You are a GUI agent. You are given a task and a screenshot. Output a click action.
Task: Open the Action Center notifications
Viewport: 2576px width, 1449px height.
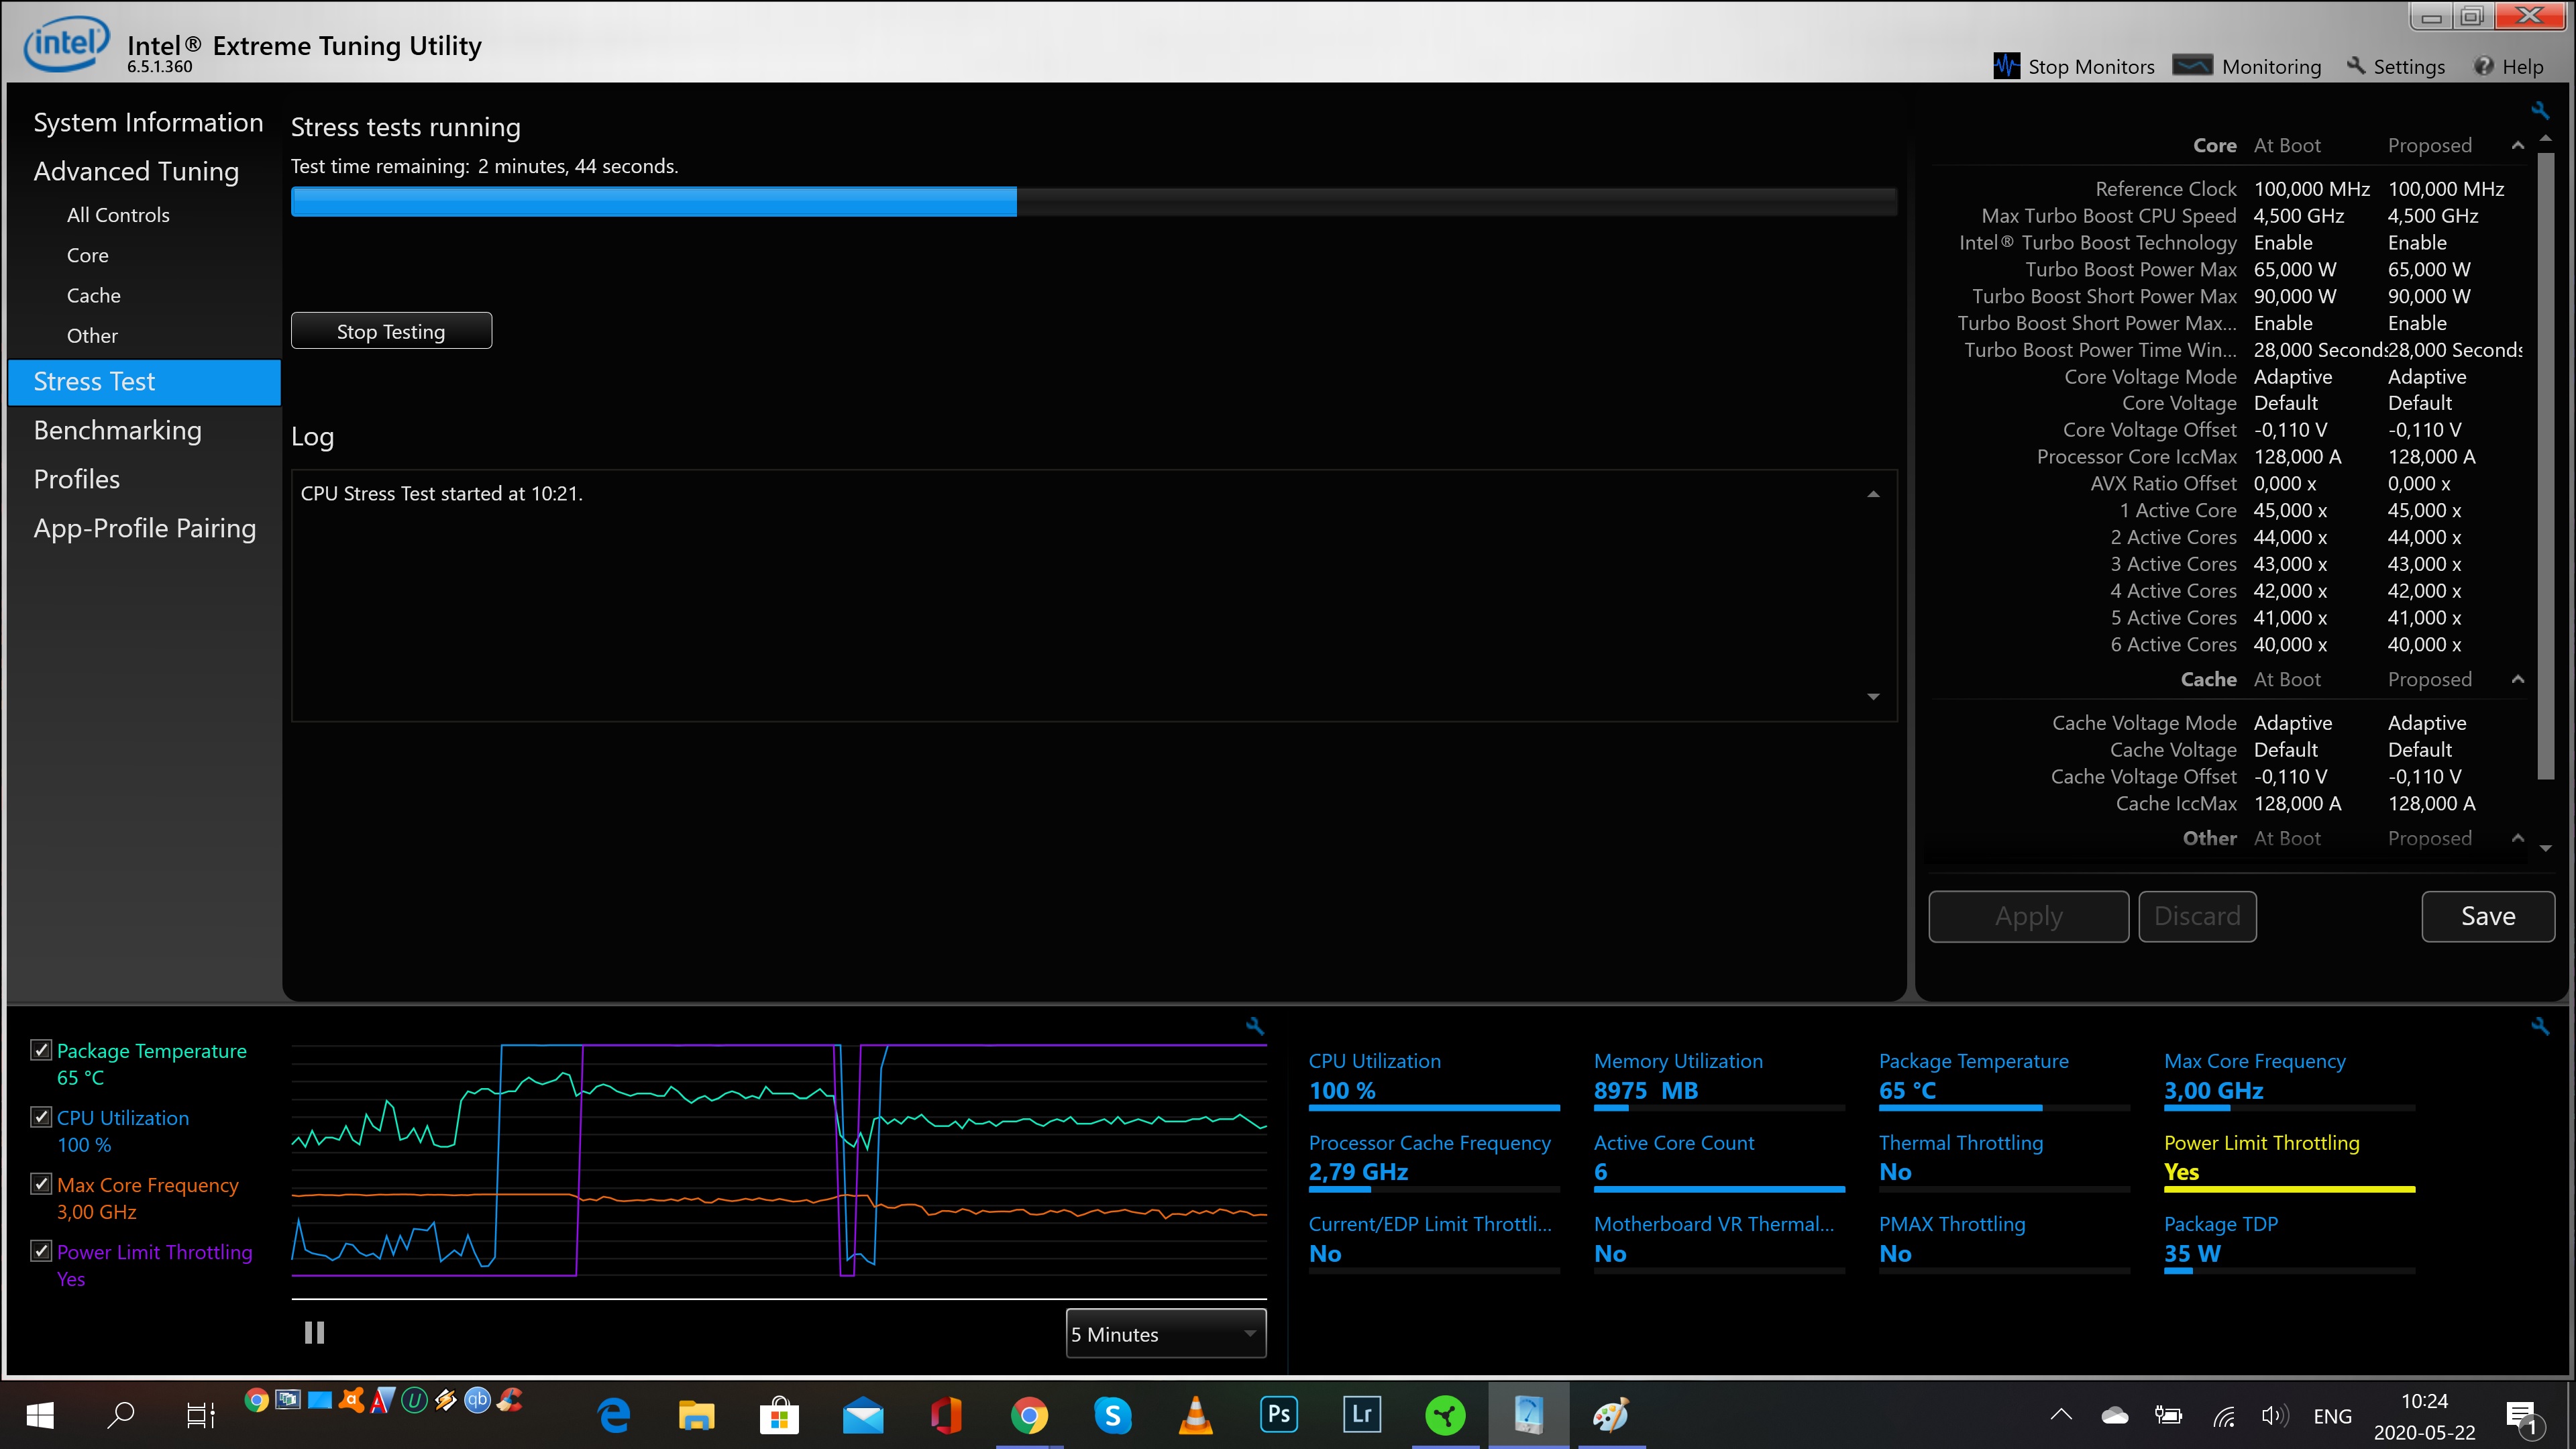2522,1416
